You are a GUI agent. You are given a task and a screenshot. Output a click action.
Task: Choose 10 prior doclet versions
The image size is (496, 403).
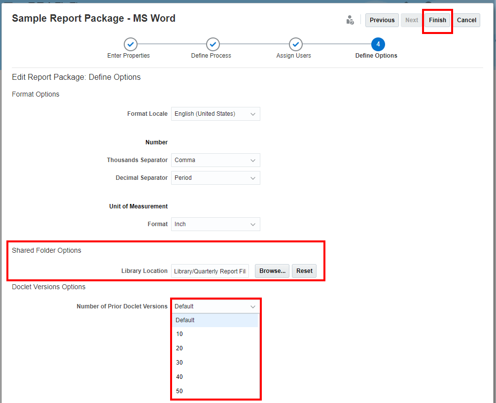click(x=215, y=334)
